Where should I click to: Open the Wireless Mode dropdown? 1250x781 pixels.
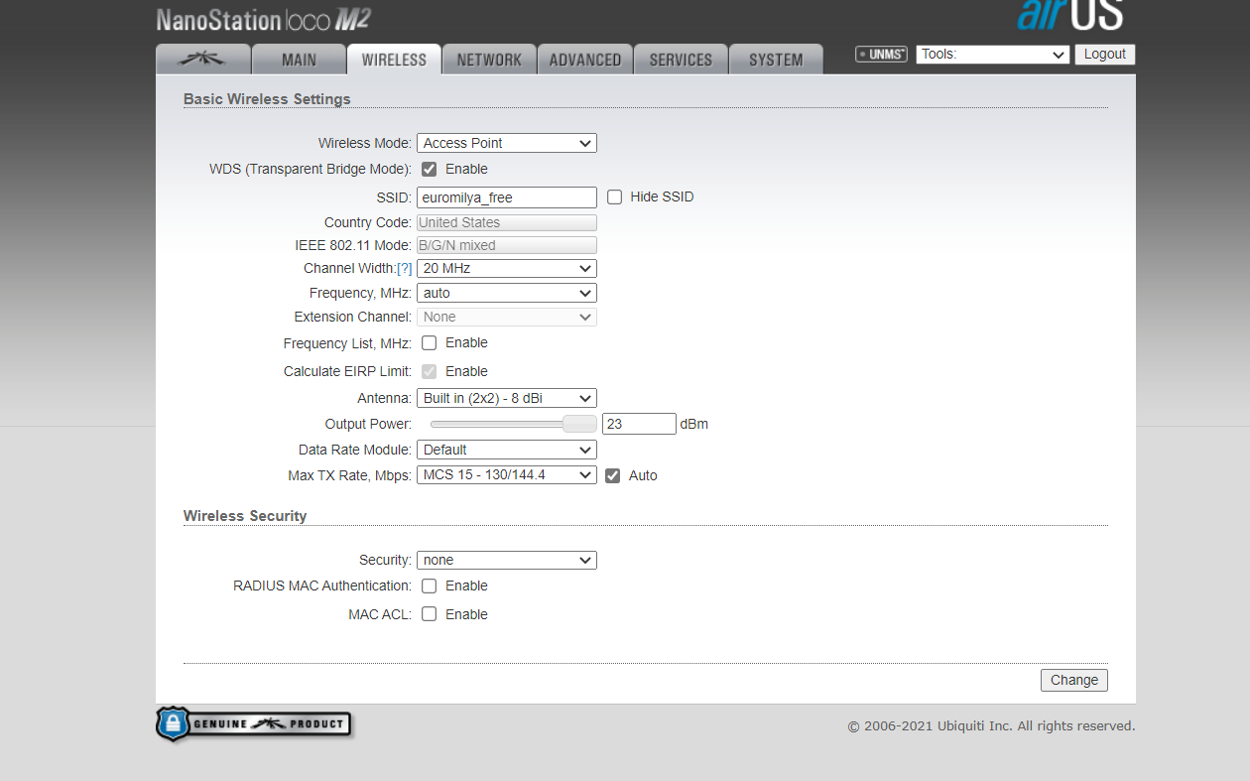coord(506,143)
